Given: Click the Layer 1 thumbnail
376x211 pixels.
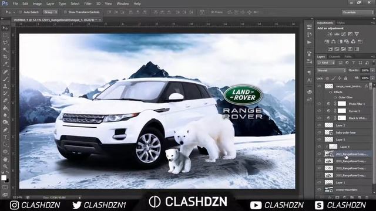Looking at the screenshot, I should tap(329, 182).
